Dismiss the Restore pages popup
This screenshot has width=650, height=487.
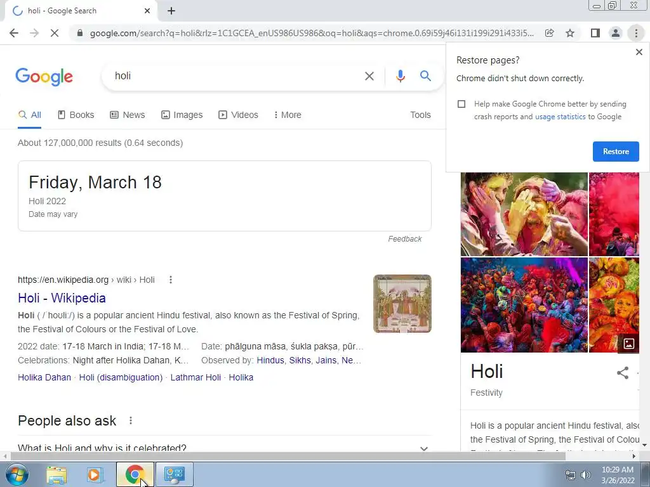click(x=639, y=52)
